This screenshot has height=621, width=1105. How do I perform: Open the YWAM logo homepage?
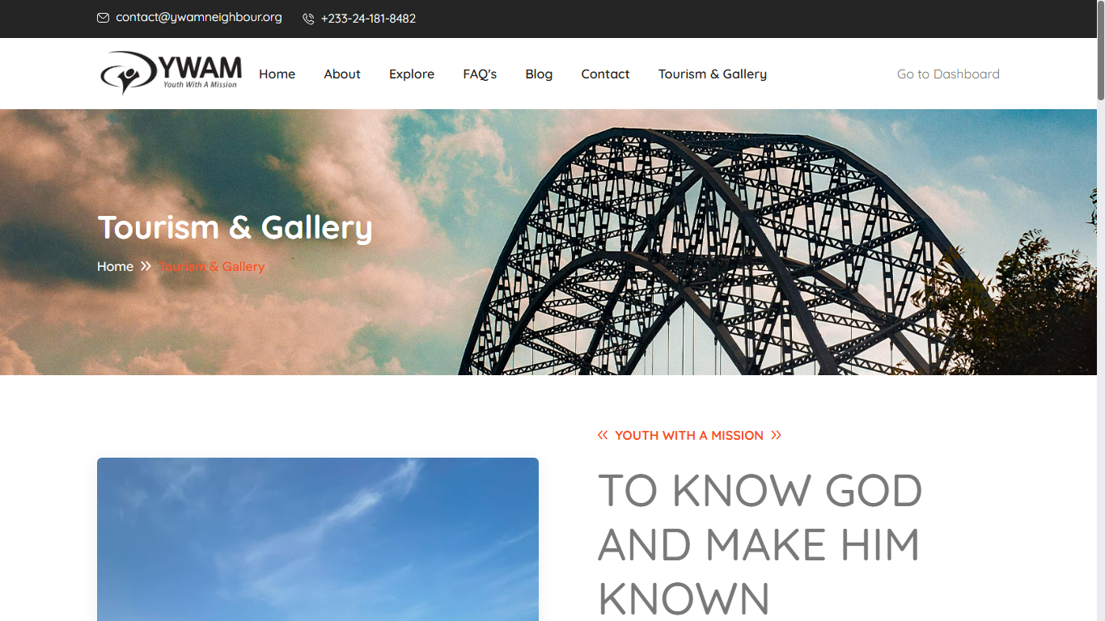coord(171,74)
